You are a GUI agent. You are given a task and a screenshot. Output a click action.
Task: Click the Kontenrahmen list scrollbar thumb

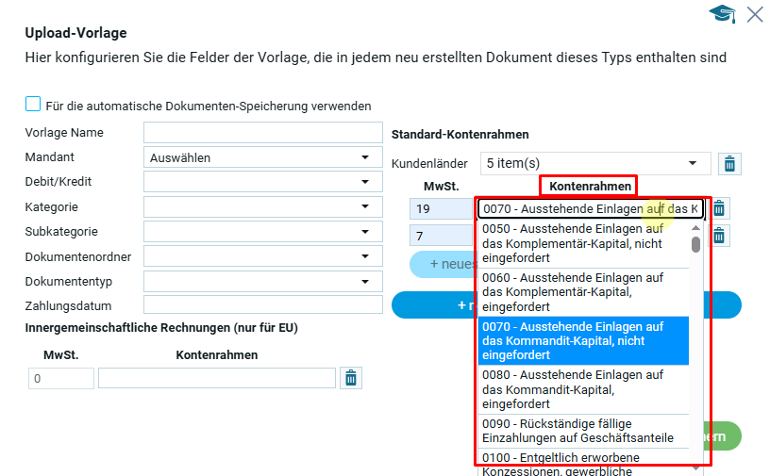(696, 245)
